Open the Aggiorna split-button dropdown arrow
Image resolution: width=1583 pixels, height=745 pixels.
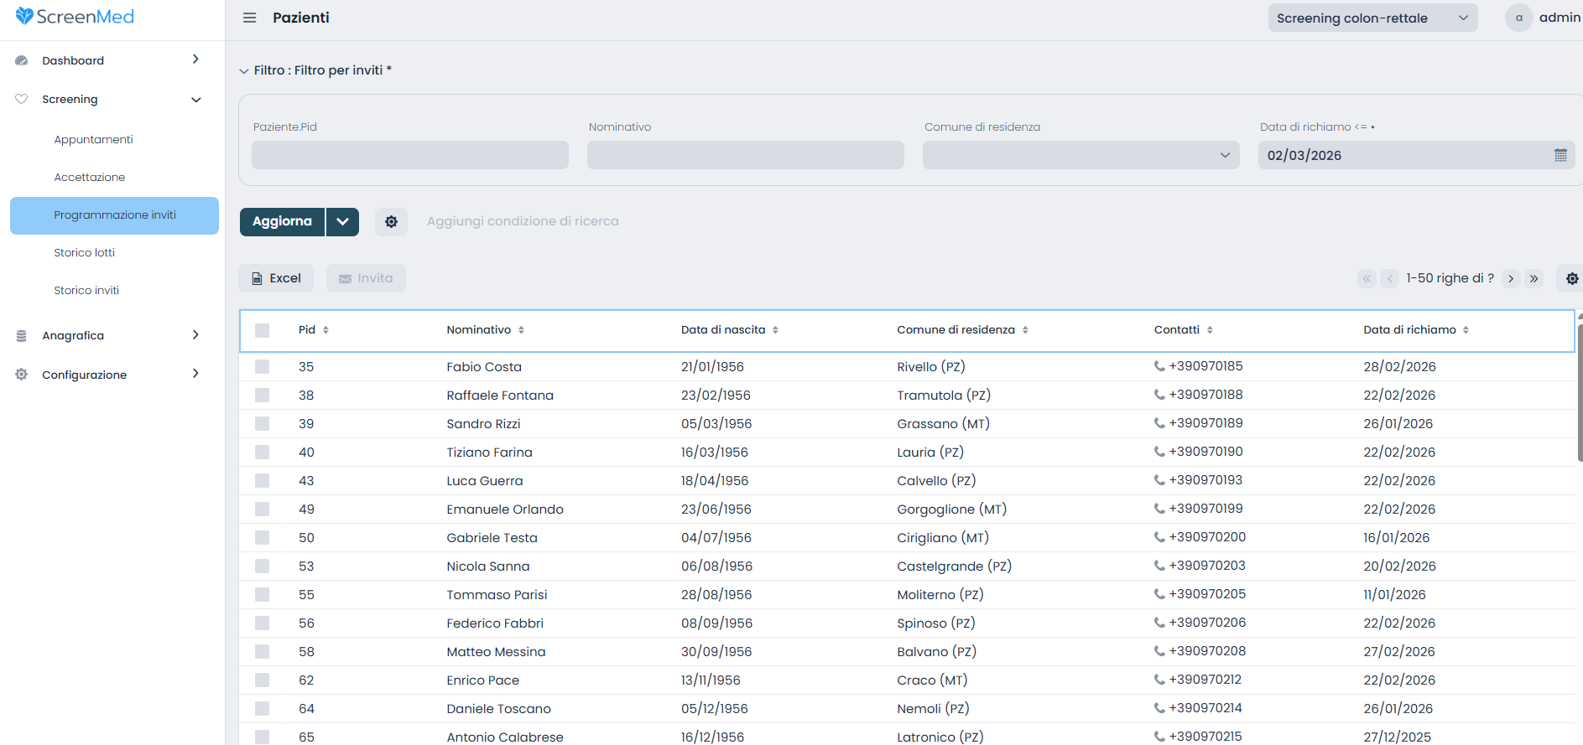342,222
